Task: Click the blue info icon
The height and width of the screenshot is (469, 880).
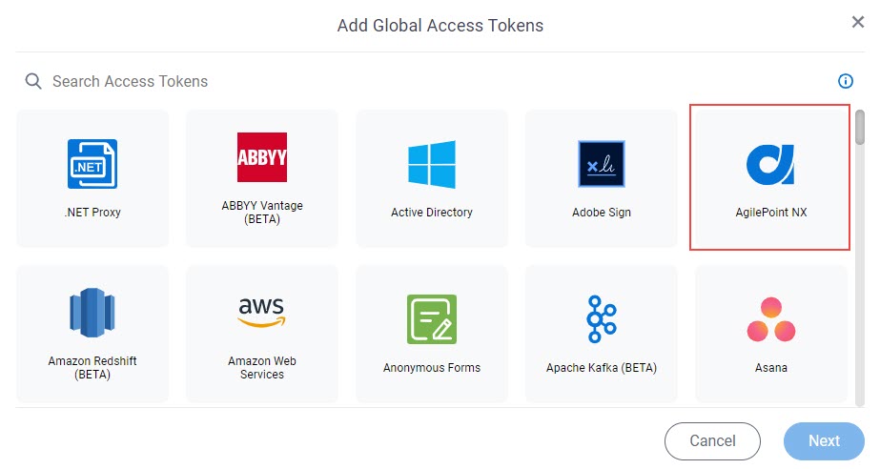Action: 846,81
